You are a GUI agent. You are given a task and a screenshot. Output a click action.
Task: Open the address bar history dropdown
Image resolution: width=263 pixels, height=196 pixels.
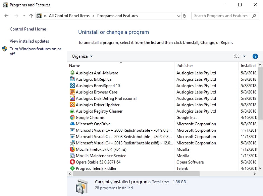(x=178, y=16)
